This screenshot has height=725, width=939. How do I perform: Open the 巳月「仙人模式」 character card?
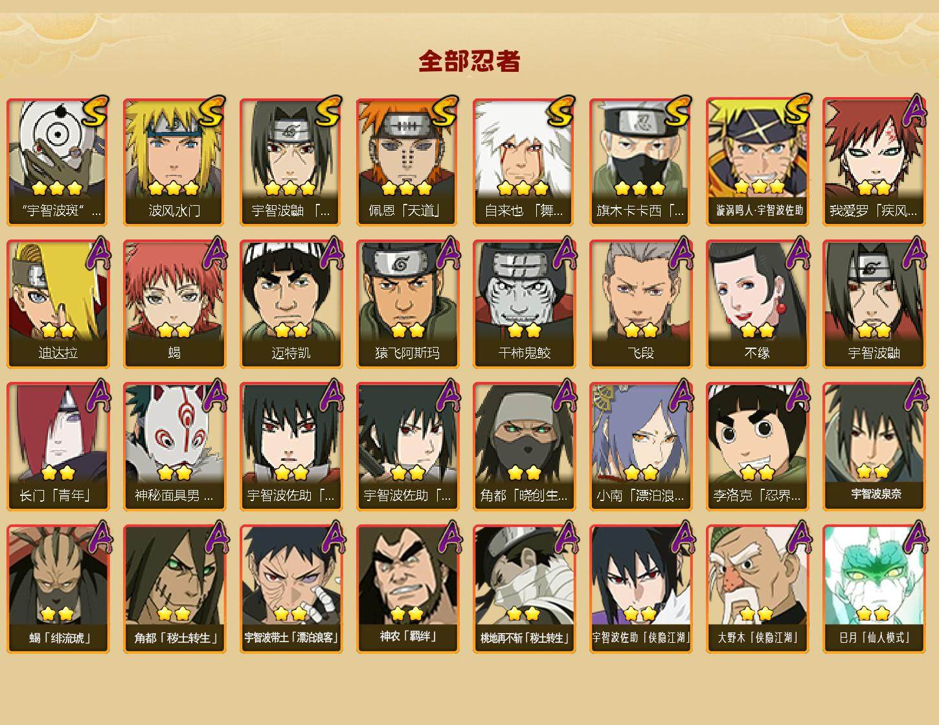tap(874, 589)
